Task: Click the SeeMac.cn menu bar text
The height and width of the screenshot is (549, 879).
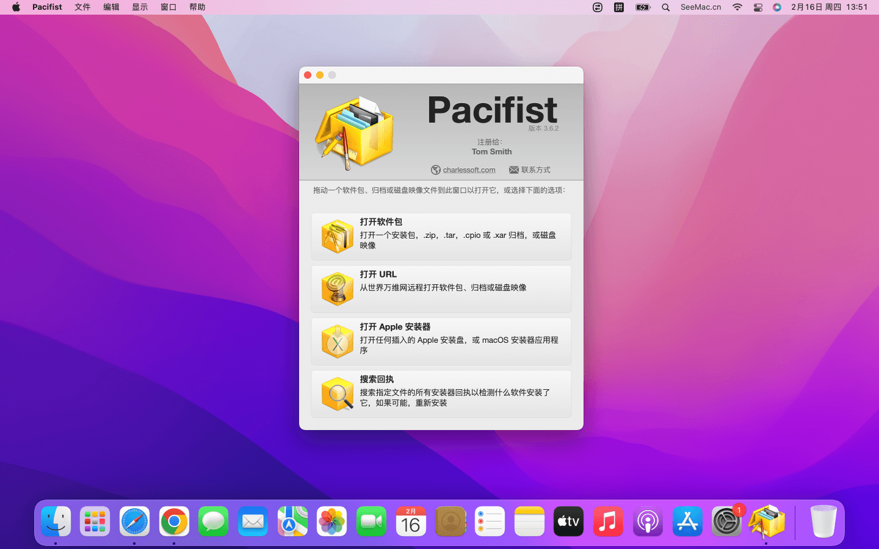Action: tap(701, 7)
